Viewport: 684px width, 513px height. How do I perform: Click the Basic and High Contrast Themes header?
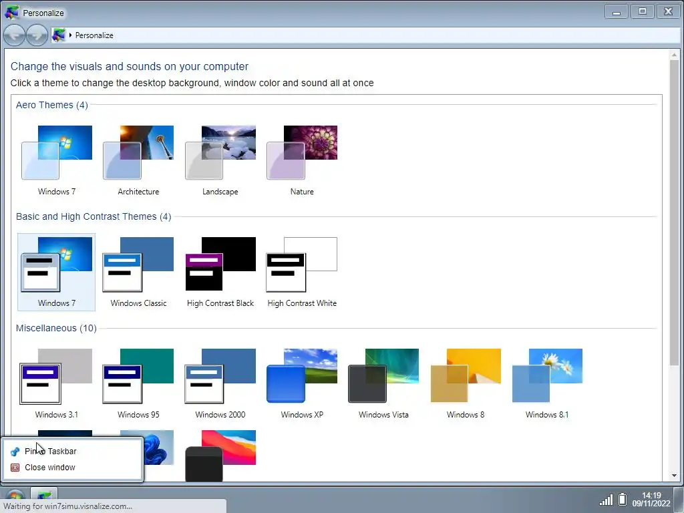pyautogui.click(x=94, y=217)
